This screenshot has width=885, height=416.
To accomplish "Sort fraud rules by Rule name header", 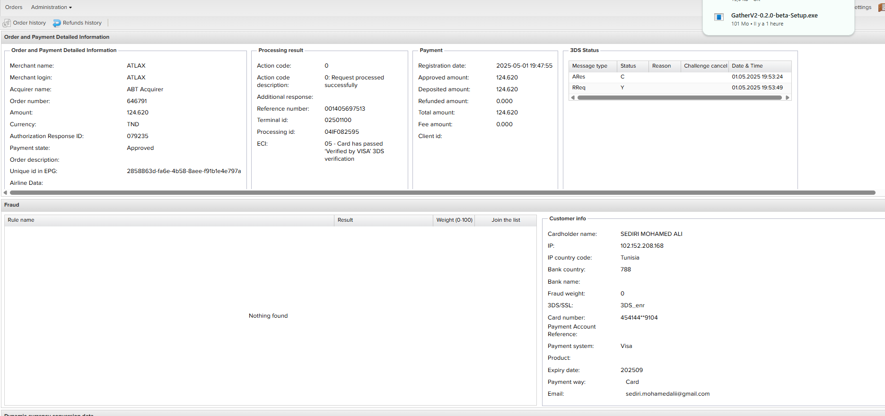I will (x=21, y=220).
